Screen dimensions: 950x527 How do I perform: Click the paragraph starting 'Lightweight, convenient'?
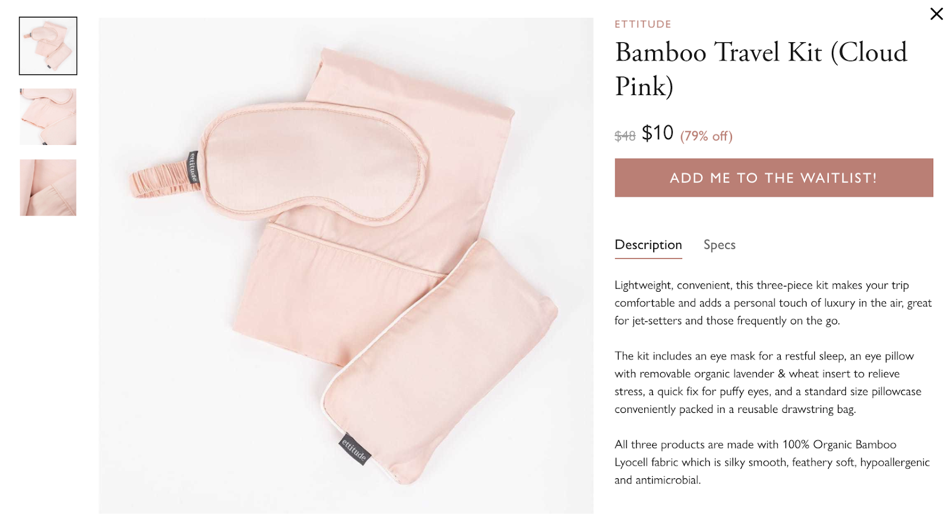[773, 302]
